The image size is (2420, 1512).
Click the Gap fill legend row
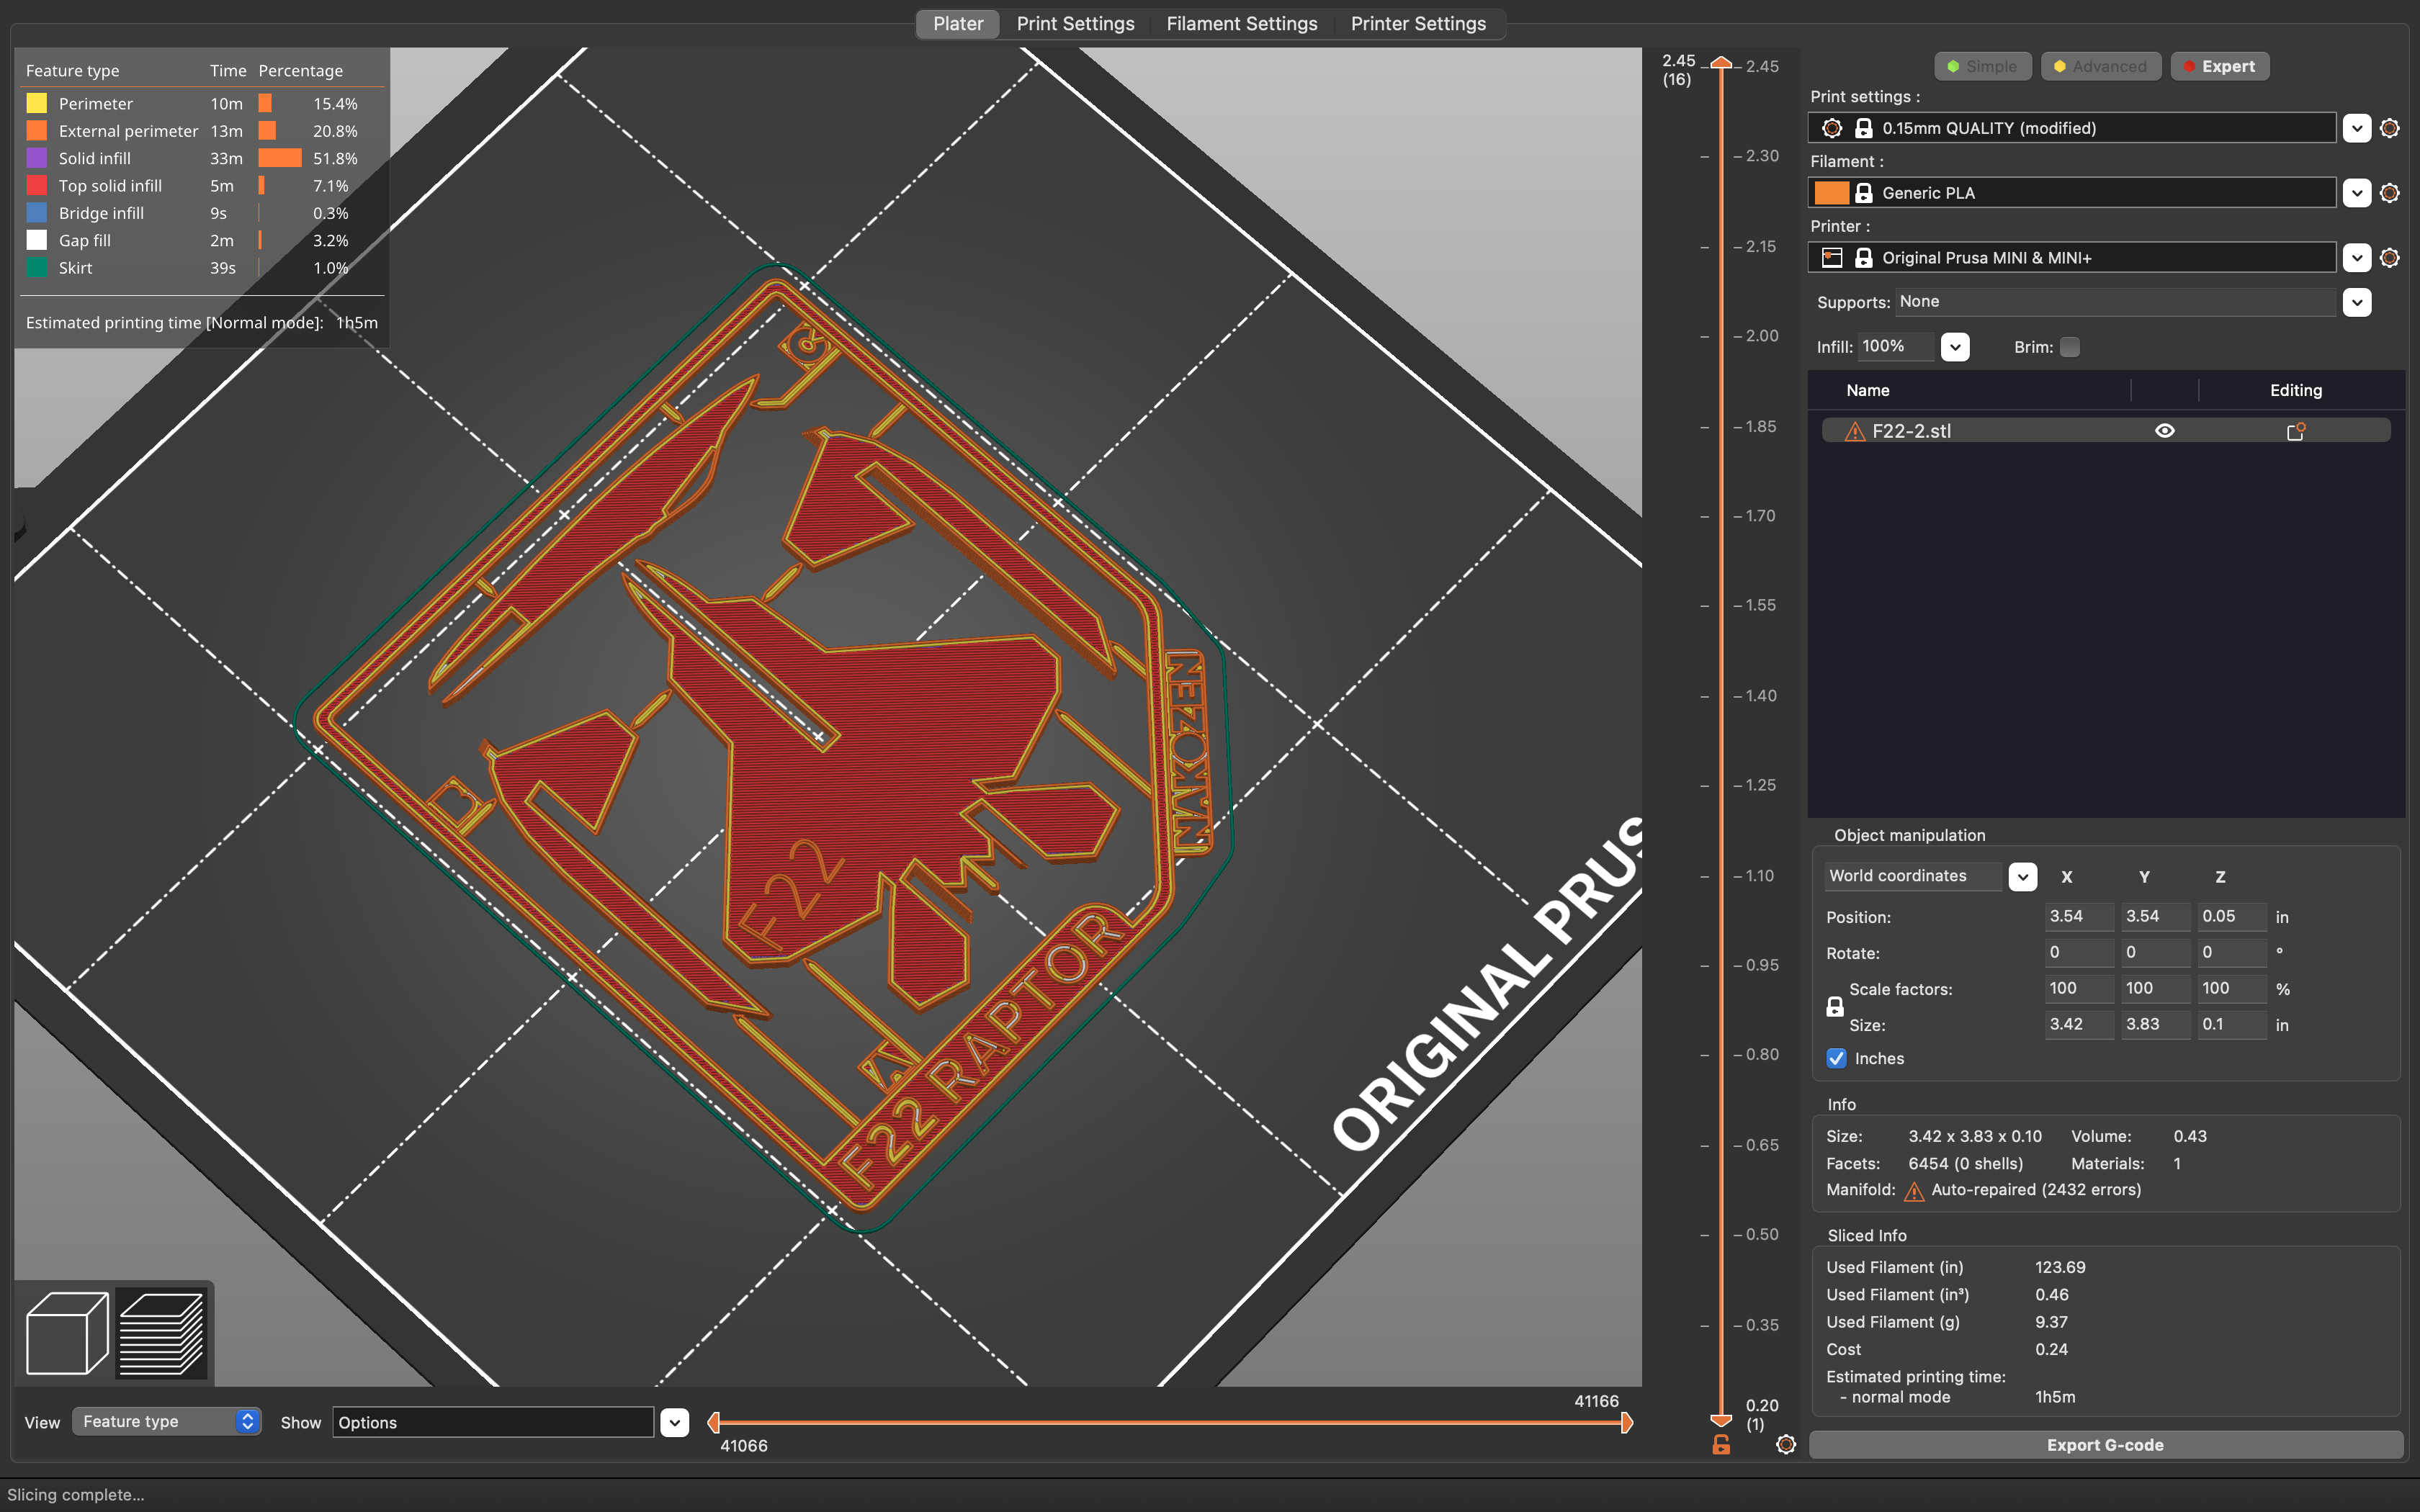tap(201, 241)
